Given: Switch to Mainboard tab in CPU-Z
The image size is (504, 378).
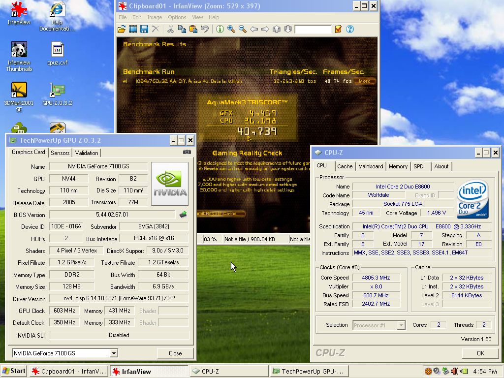Looking at the screenshot, I should (x=371, y=166).
